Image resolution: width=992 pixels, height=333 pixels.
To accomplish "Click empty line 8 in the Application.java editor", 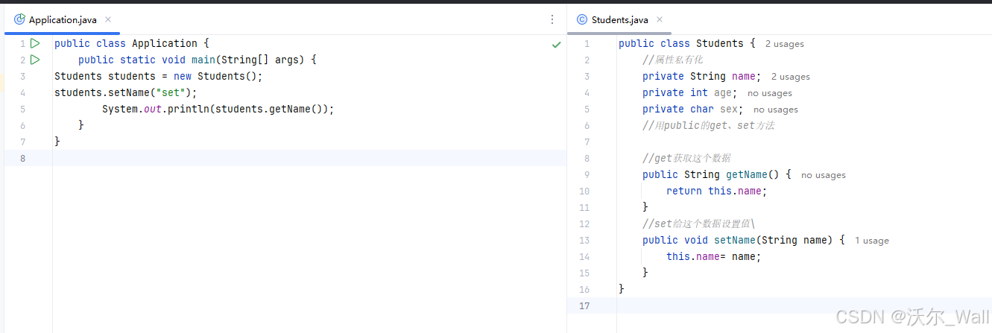I will (309, 158).
